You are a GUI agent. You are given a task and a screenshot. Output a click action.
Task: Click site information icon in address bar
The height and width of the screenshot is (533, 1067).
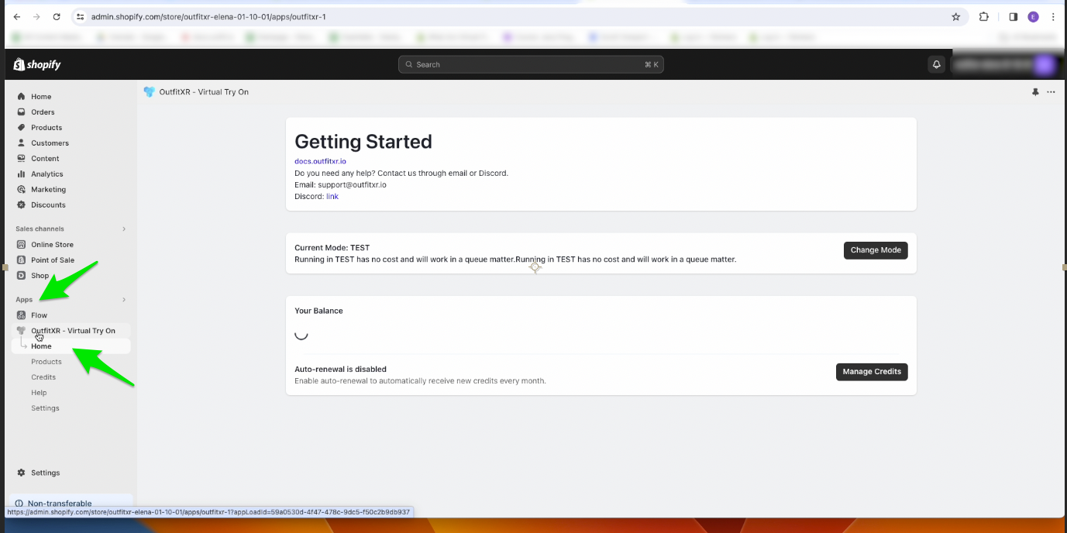tap(80, 16)
